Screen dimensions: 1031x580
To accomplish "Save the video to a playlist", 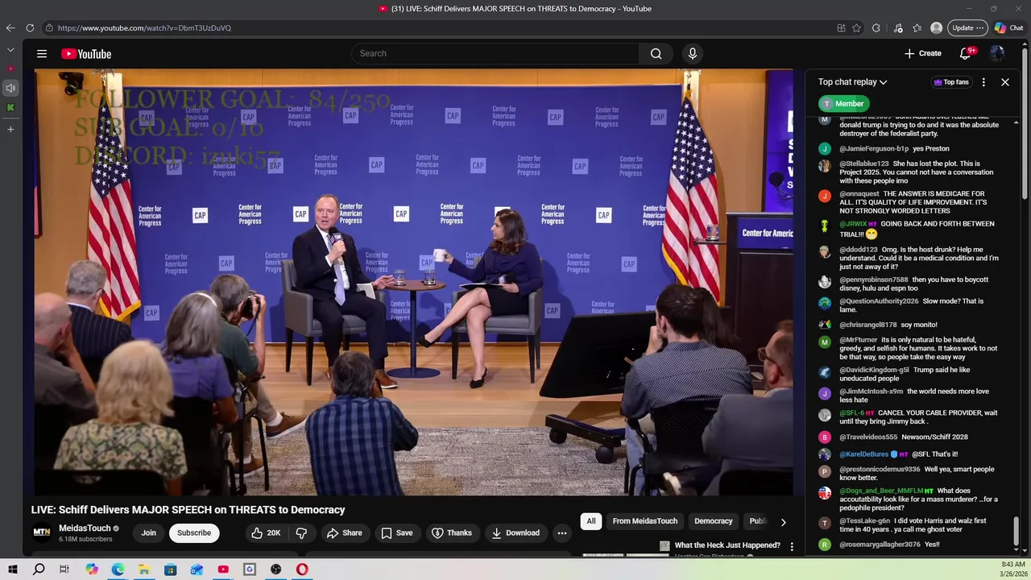I will 397,533.
